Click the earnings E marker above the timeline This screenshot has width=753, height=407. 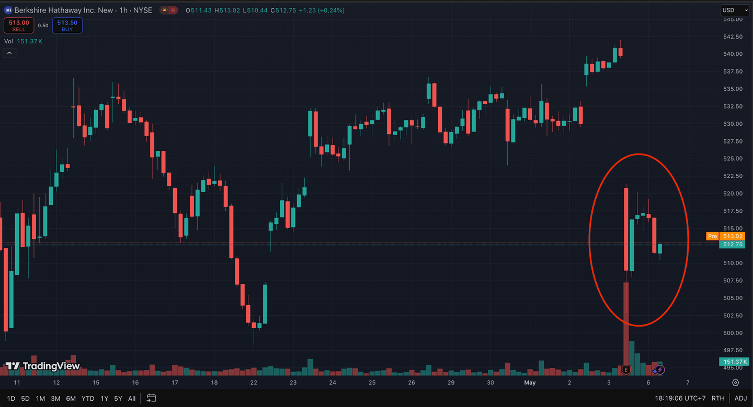[x=625, y=369]
